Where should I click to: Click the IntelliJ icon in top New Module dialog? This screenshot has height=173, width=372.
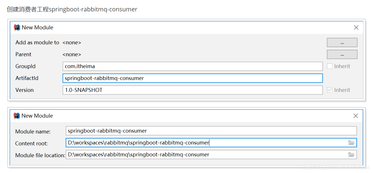click(17, 28)
